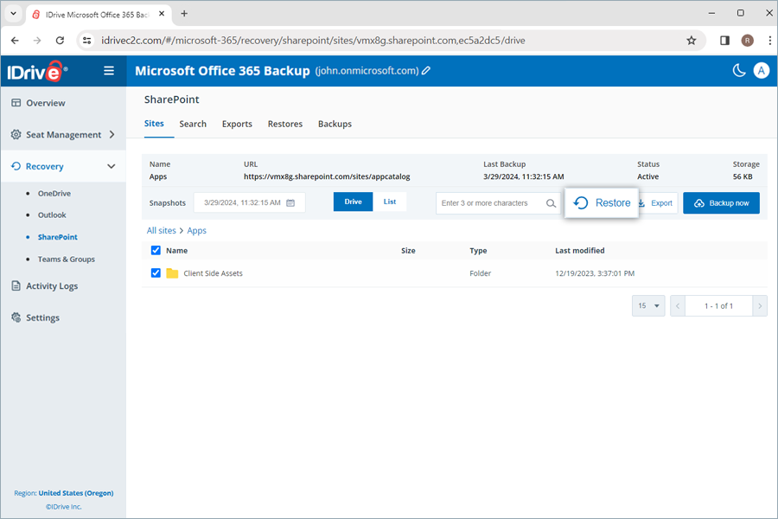The height and width of the screenshot is (519, 778).
Task: Open the page size 15 dropdown
Action: tap(647, 305)
